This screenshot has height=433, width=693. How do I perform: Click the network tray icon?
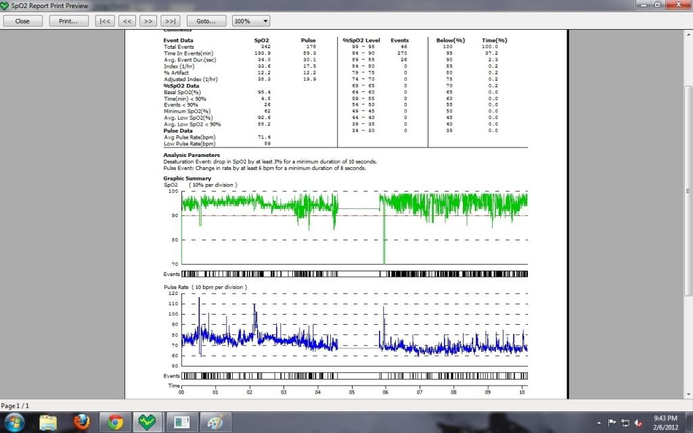coord(625,423)
